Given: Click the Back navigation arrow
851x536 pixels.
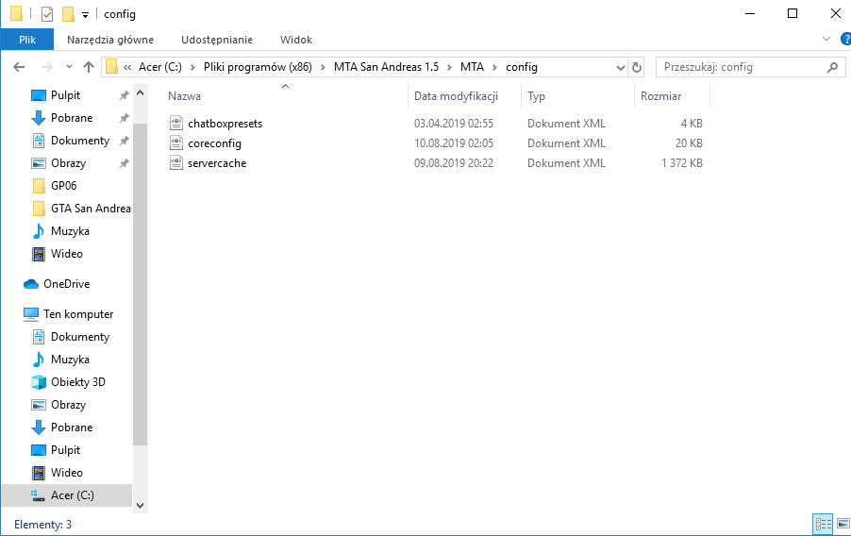Looking at the screenshot, I should (19, 67).
